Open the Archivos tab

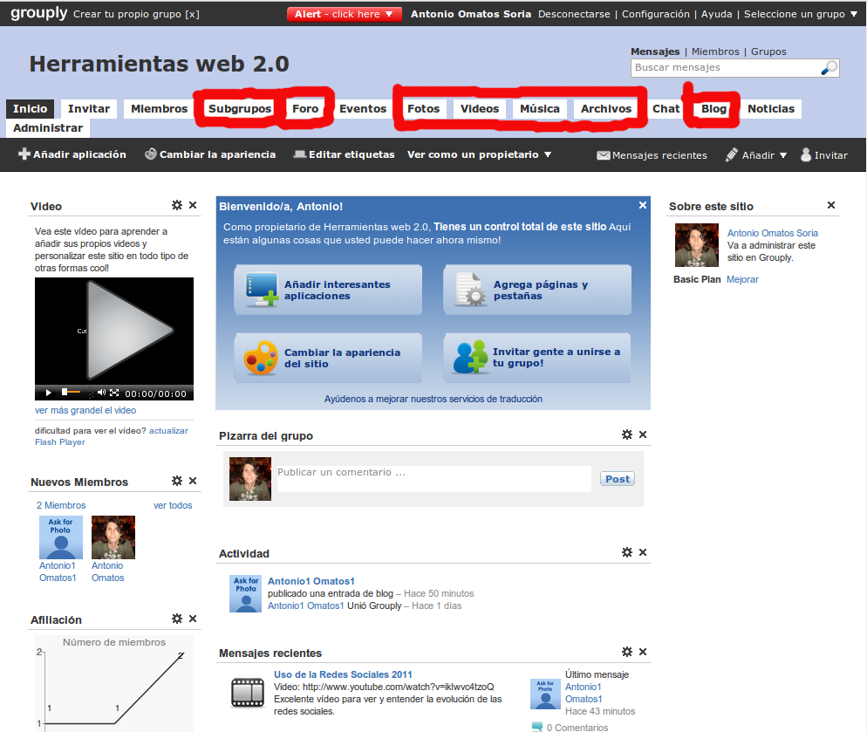[606, 108]
